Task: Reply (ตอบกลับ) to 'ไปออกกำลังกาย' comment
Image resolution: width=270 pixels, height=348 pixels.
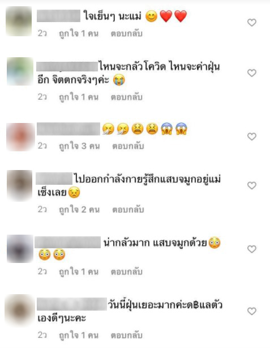Action: [x=128, y=210]
